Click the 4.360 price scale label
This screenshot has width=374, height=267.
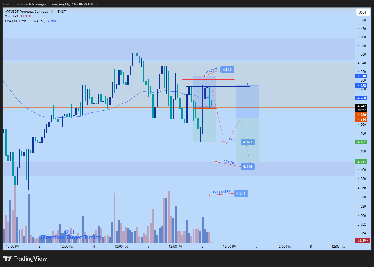(x=362, y=54)
